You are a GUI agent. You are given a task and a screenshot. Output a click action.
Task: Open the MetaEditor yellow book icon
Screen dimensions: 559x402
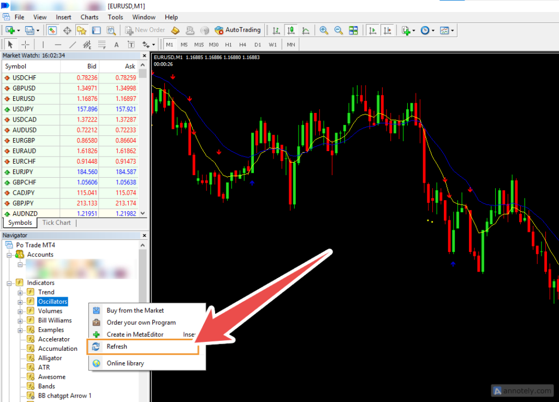coord(175,30)
